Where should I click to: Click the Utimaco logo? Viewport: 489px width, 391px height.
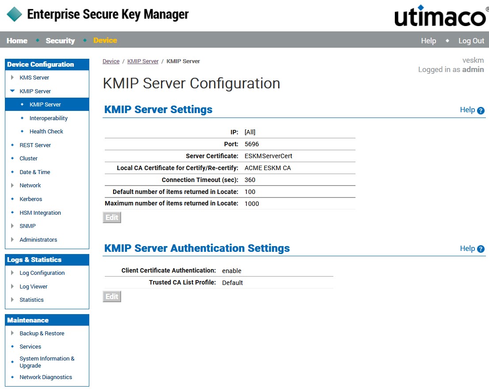[441, 16]
